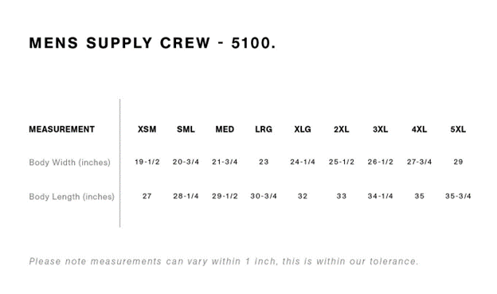
Task: Select the 19-1/2 body width value
Action: (x=147, y=162)
